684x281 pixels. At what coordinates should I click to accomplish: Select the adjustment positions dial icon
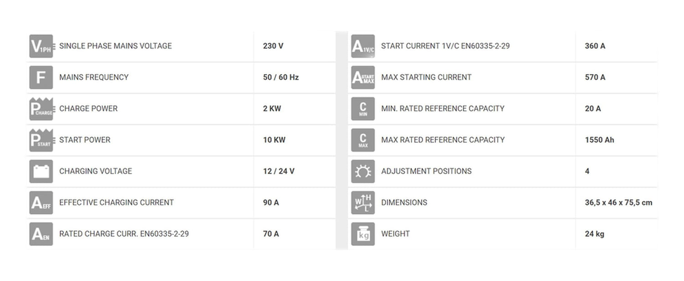pos(363,171)
